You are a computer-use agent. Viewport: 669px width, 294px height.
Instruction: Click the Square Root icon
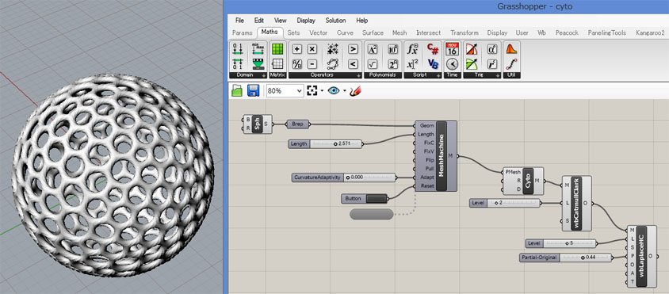coord(373,64)
